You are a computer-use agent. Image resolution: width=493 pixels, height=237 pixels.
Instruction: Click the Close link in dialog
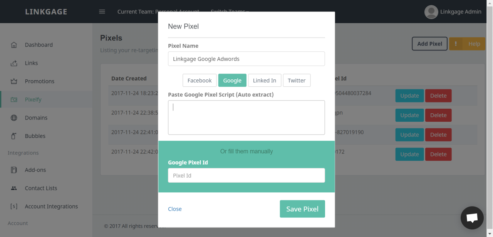[175, 209]
